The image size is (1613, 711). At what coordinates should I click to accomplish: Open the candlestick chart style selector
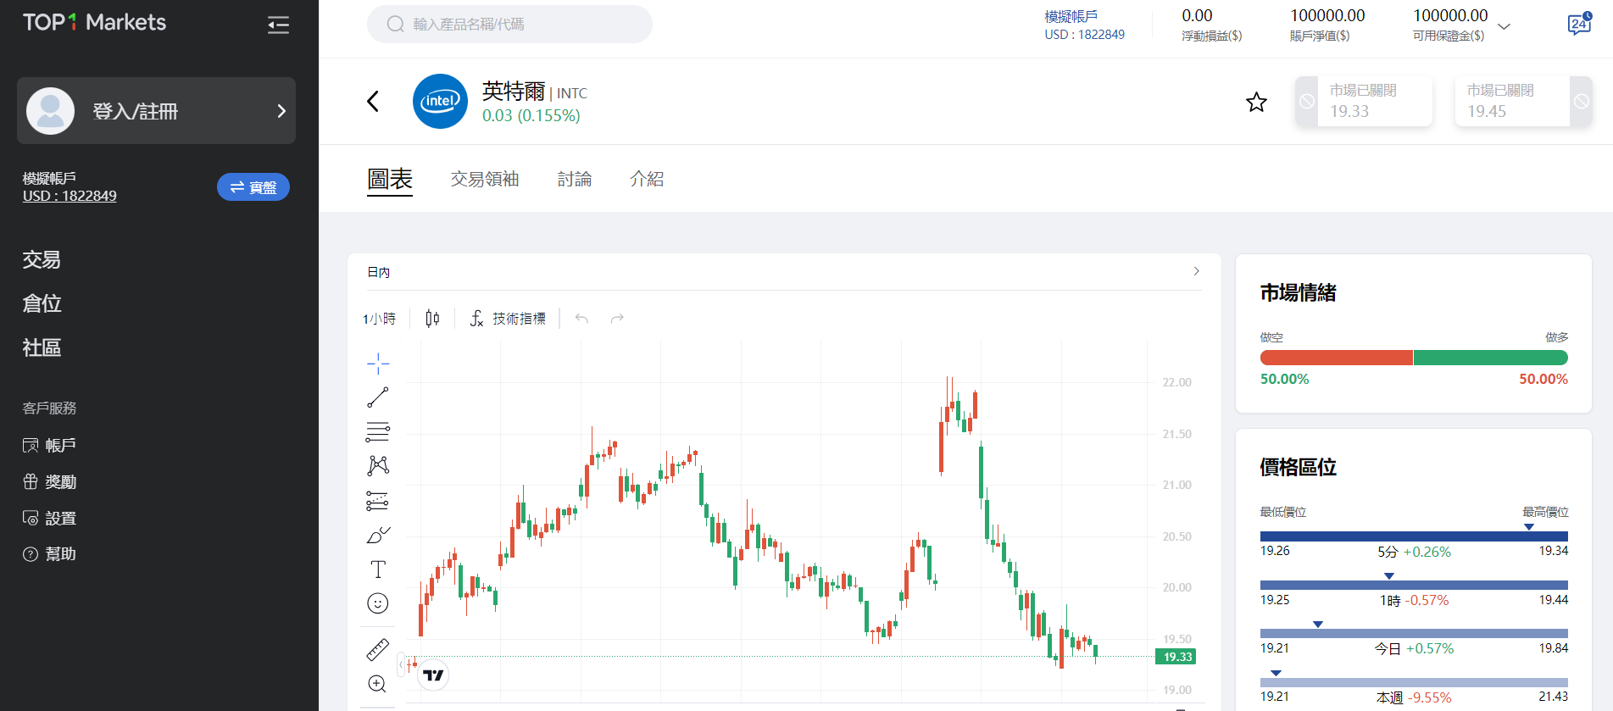432,318
